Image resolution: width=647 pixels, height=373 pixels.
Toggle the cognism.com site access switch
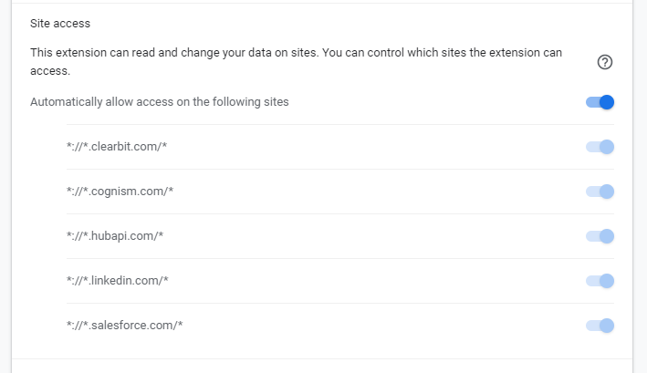(x=600, y=192)
